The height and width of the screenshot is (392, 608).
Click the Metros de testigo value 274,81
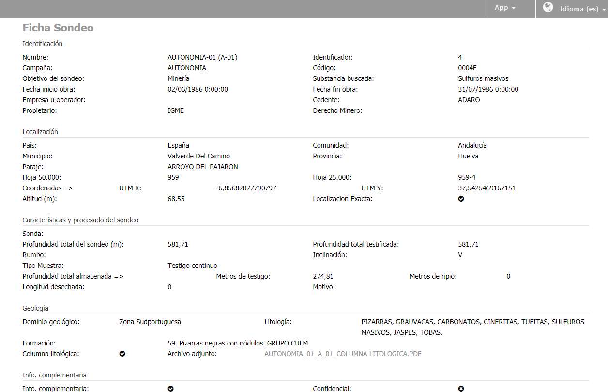(323, 276)
